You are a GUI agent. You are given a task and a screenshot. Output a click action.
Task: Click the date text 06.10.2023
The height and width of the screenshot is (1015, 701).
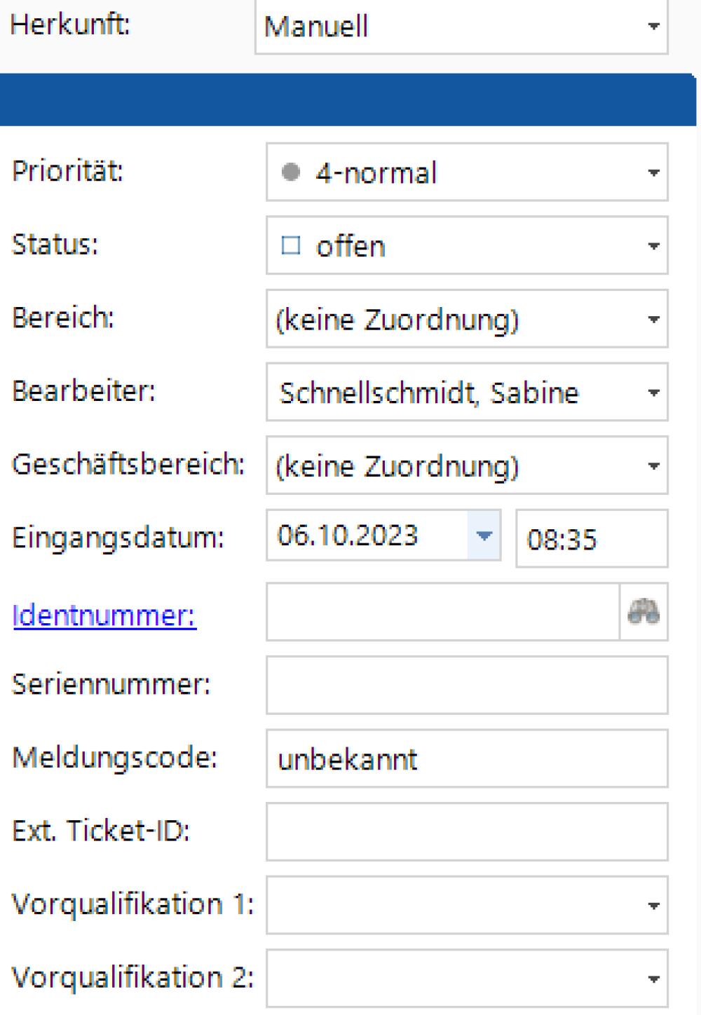click(x=348, y=536)
